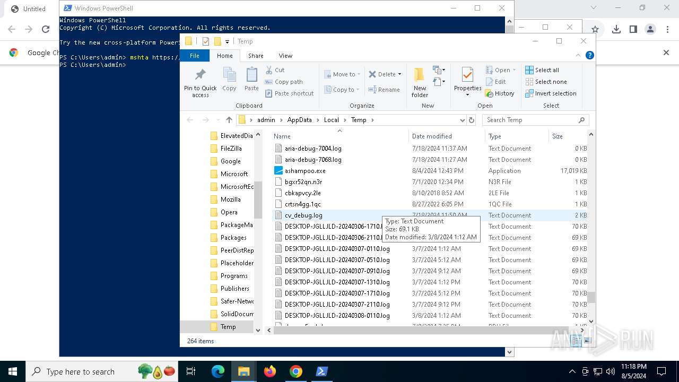
Task: Open the address bar history dropdown
Action: (462, 120)
